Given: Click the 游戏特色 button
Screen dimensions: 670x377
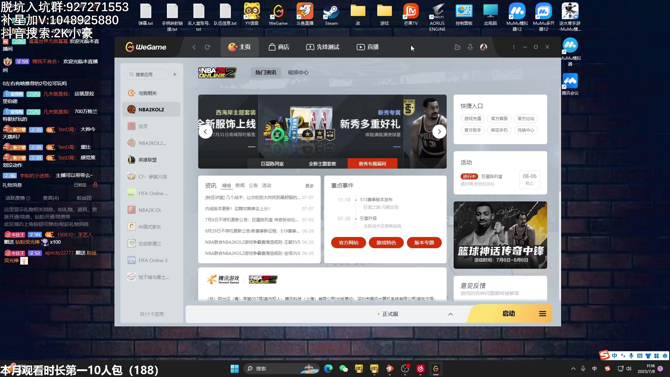Looking at the screenshot, I should (x=386, y=243).
